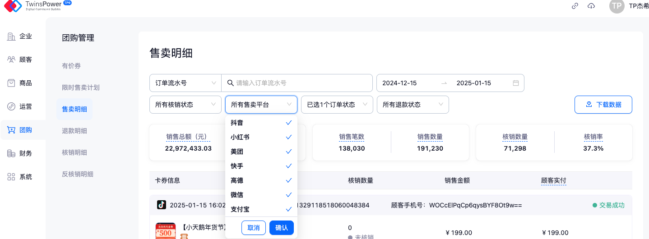Open the 商品 products sidebar section
The height and width of the screenshot is (239, 649).
coord(20,83)
